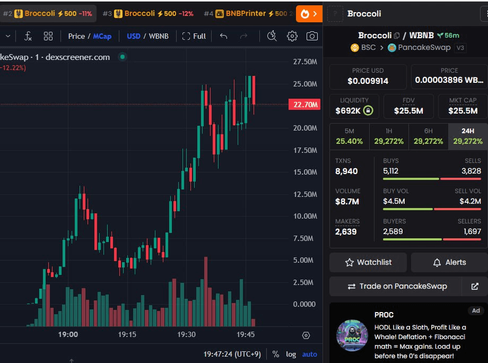This screenshot has width=488, height=363.
Task: Click the VOLUME $8.7M value
Action: 347,202
